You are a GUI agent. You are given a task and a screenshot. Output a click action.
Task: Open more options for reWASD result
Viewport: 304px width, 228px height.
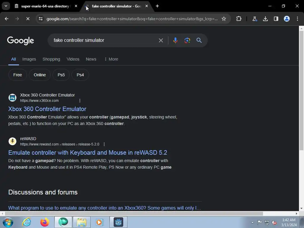pos(104,144)
